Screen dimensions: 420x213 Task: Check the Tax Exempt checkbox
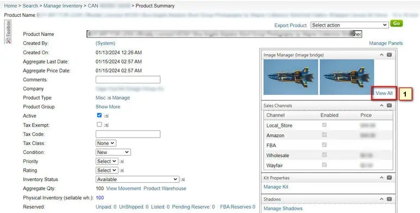pos(99,124)
